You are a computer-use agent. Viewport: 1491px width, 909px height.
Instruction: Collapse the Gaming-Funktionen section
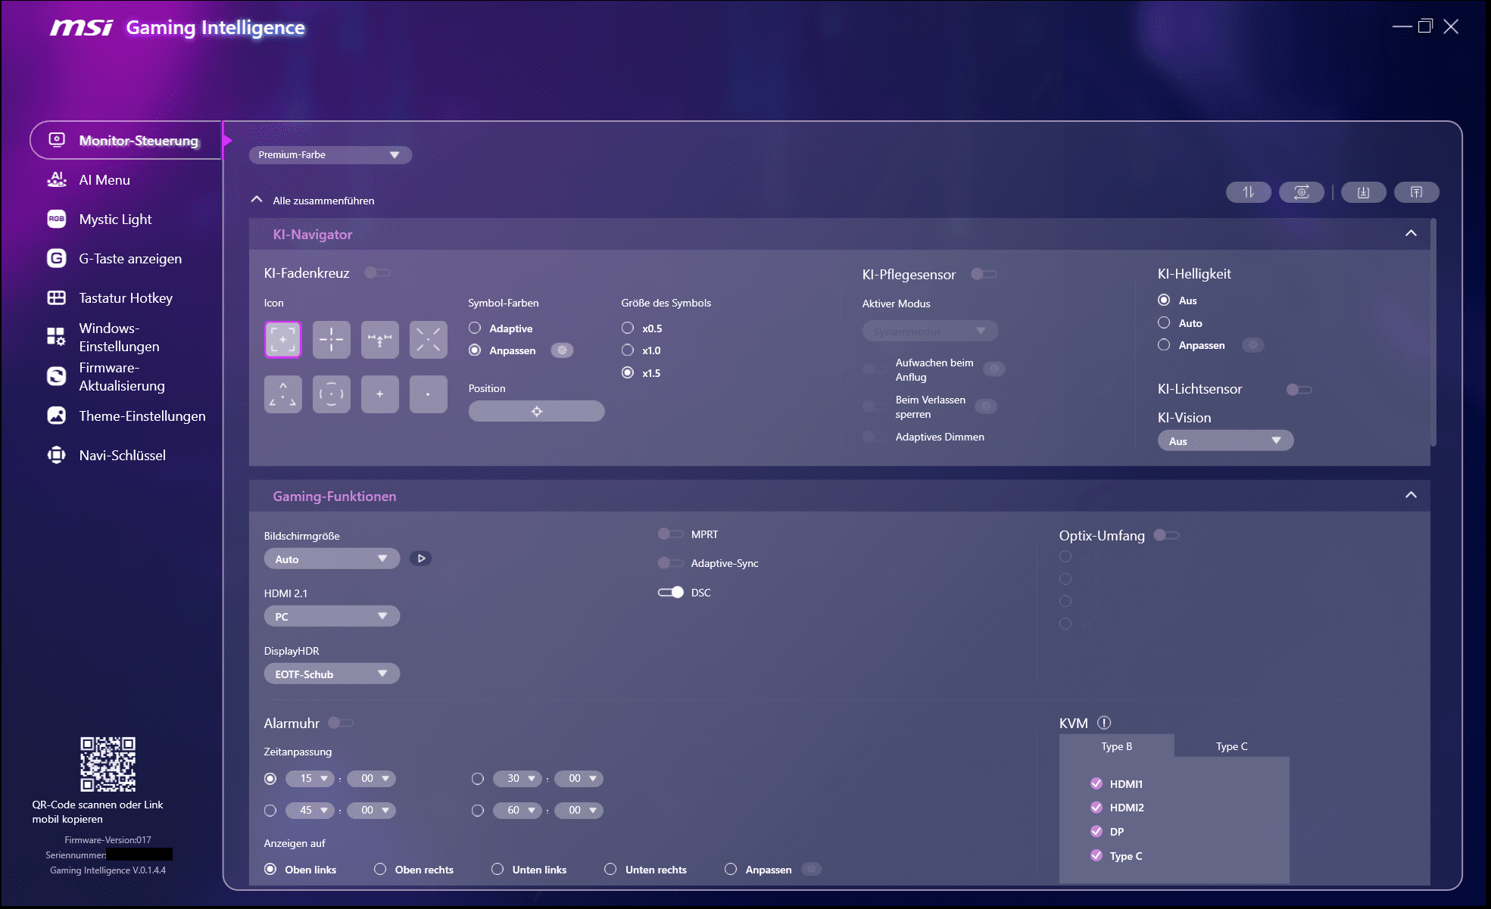[x=1411, y=496]
